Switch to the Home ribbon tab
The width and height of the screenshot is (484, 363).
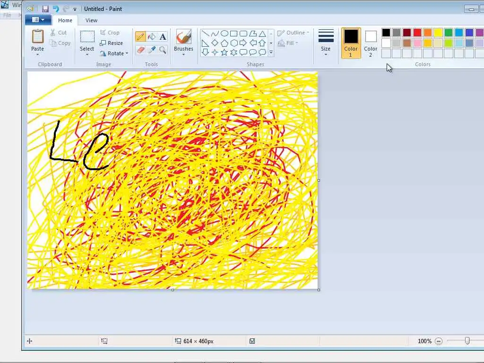65,20
